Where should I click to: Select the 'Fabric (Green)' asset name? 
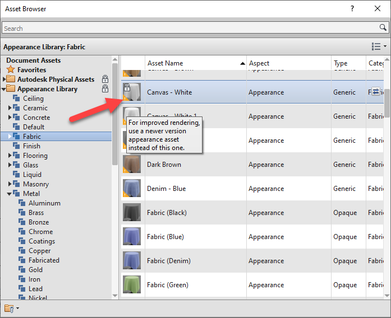[168, 285]
